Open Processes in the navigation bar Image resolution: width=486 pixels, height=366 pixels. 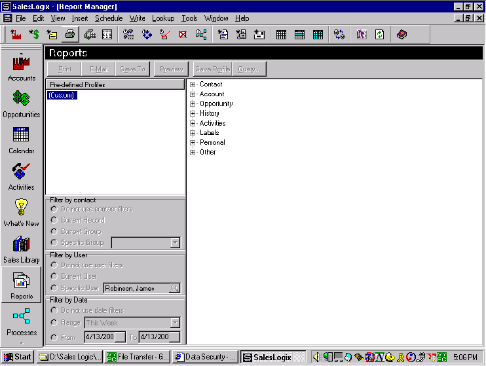(22, 322)
